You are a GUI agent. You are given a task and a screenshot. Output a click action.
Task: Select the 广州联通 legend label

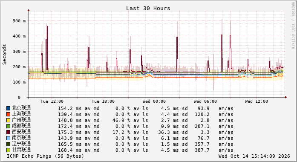tap(21, 120)
